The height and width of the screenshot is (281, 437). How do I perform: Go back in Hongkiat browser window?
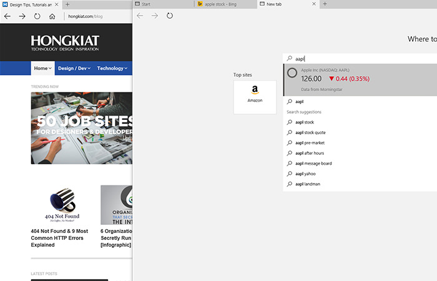coord(7,16)
